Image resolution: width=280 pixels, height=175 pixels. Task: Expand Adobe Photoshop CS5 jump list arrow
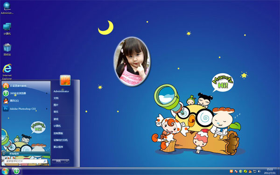[x=47, y=109]
